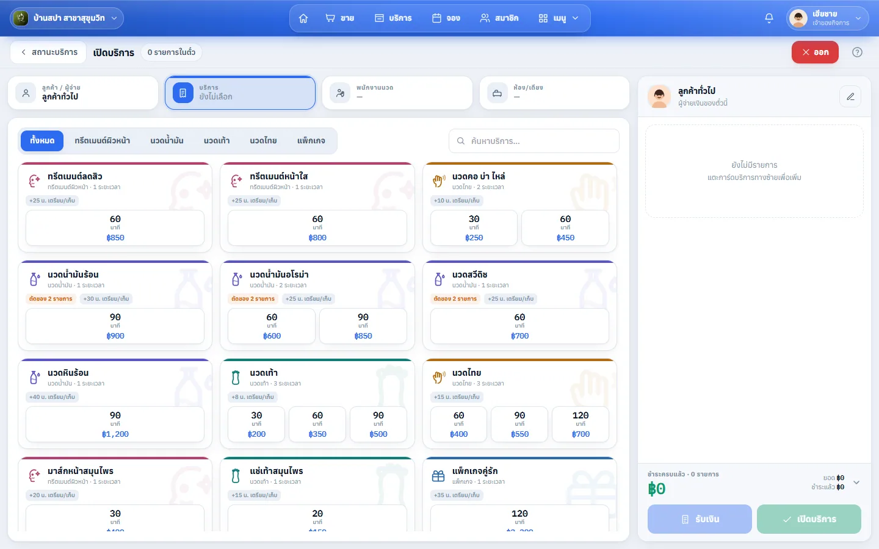Click the hand icon of นวดคอ บ่า ไหล่
This screenshot has height=549, width=879.
tap(438, 181)
